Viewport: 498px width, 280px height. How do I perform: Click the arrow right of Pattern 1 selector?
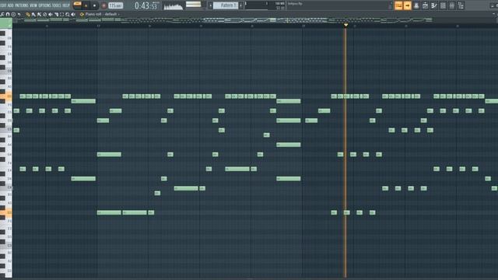pyautogui.click(x=240, y=5)
